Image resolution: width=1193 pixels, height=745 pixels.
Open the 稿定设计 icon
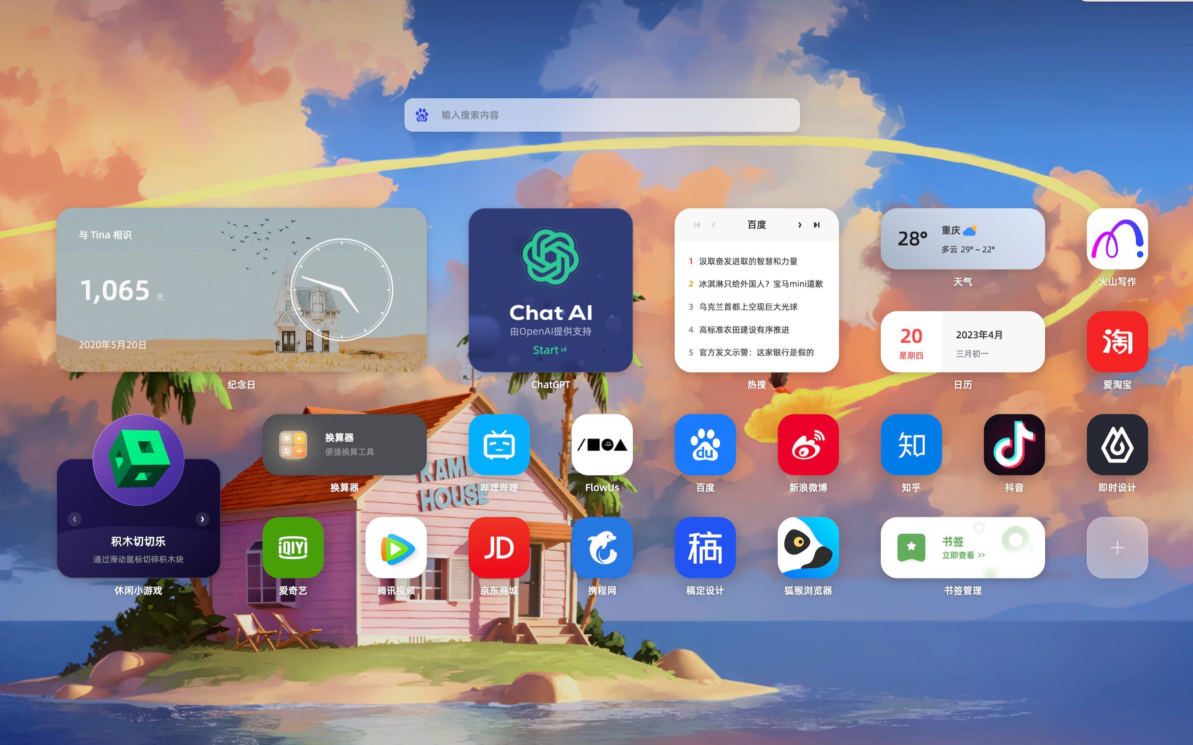(705, 547)
